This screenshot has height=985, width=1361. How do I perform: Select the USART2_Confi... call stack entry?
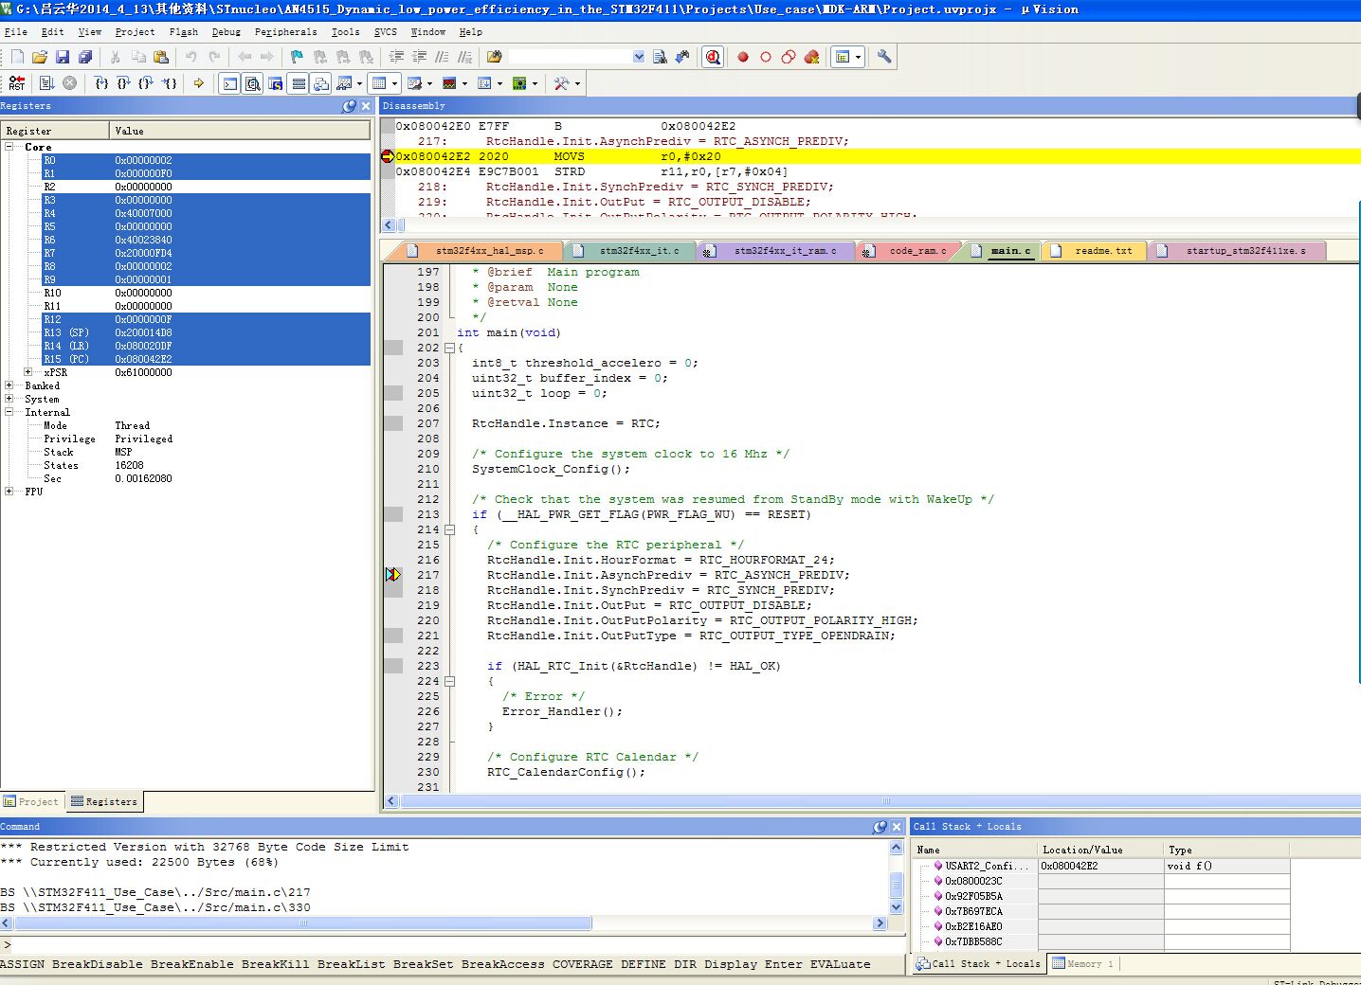[x=985, y=866]
